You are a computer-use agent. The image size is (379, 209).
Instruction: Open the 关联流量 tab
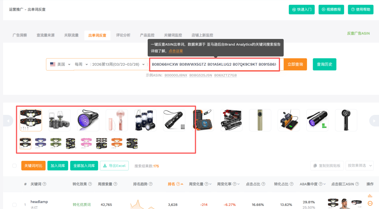click(x=71, y=35)
